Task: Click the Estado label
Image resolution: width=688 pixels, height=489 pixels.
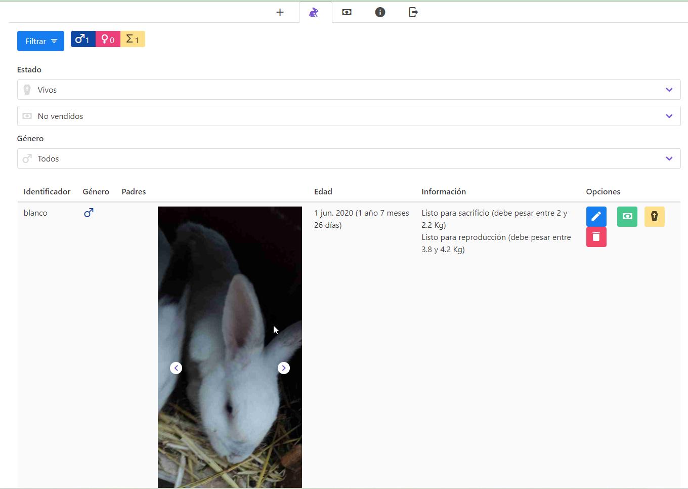Action: [x=29, y=69]
